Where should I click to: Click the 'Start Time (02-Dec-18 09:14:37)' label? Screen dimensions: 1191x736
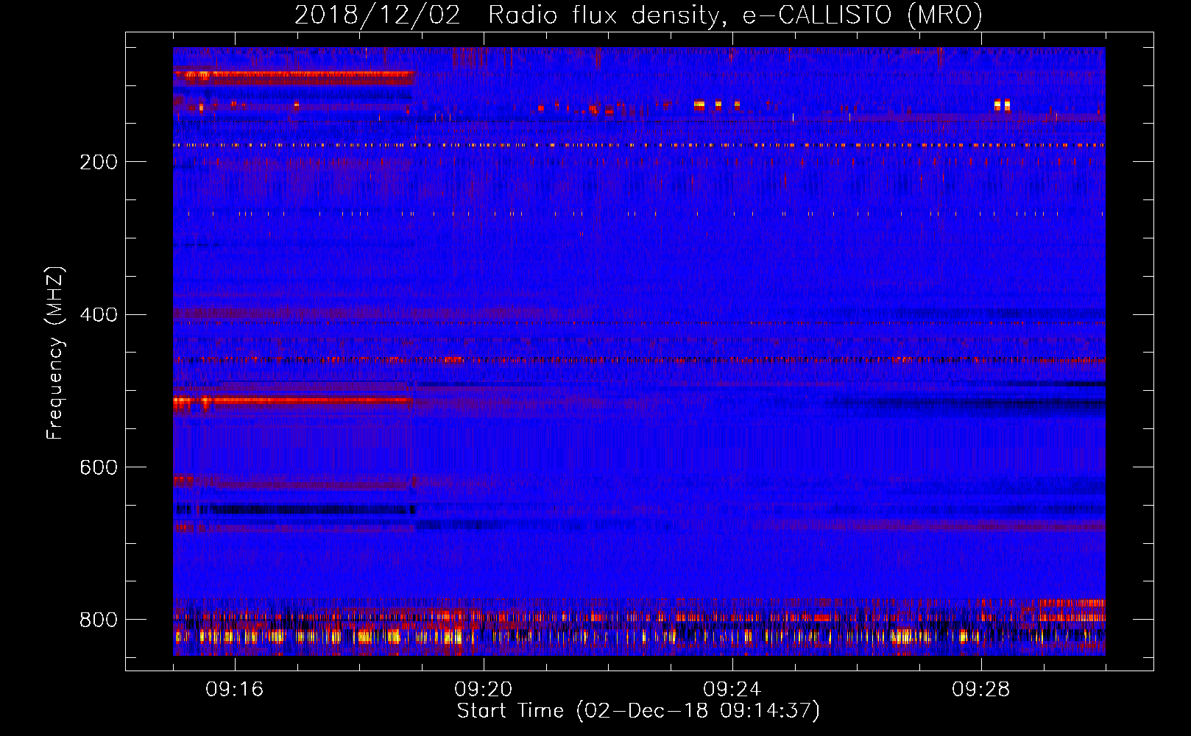[638, 711]
